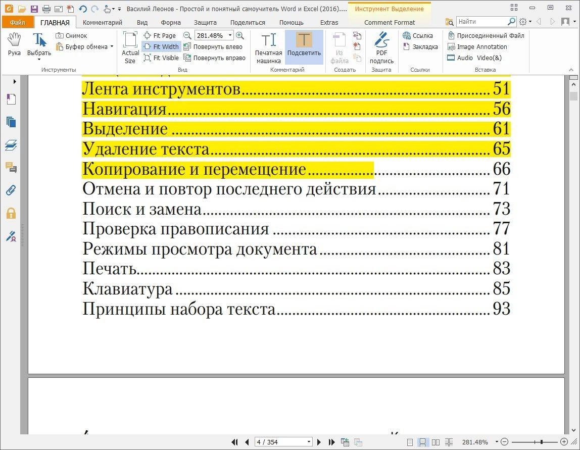Screen dimensions: 580x450
Task: Switch to Comment Format tab
Action: [x=390, y=22]
